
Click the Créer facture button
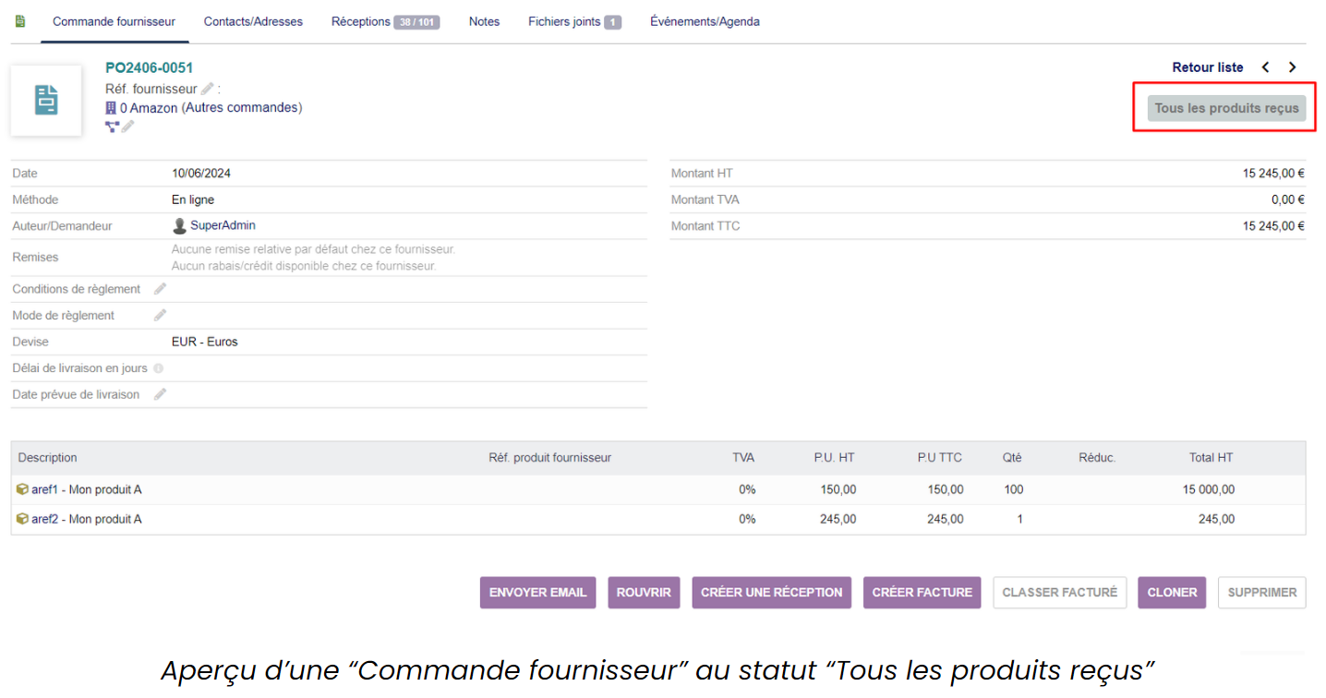pos(922,593)
